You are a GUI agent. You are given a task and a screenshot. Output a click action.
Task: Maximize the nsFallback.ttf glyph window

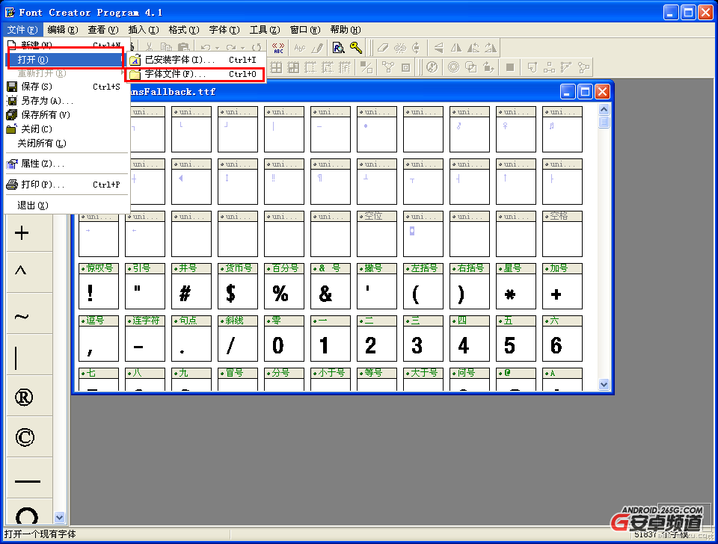click(585, 92)
